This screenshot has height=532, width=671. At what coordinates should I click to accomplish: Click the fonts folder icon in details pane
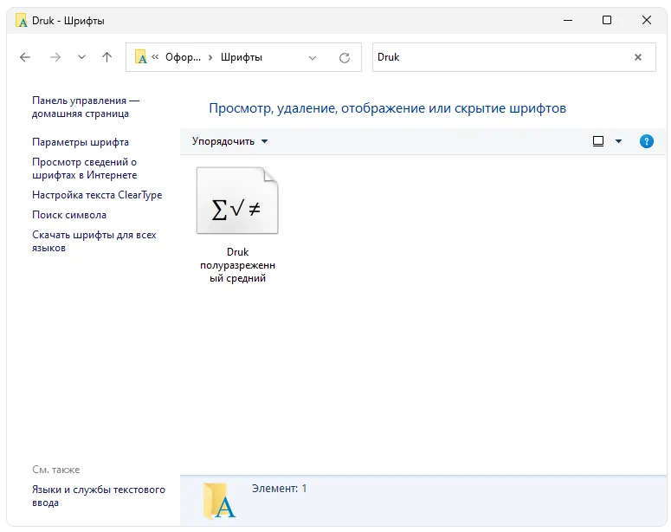point(219,500)
